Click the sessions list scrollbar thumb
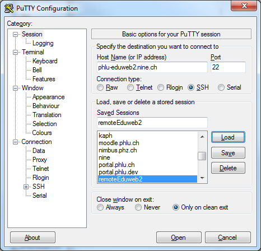 tap(202, 156)
